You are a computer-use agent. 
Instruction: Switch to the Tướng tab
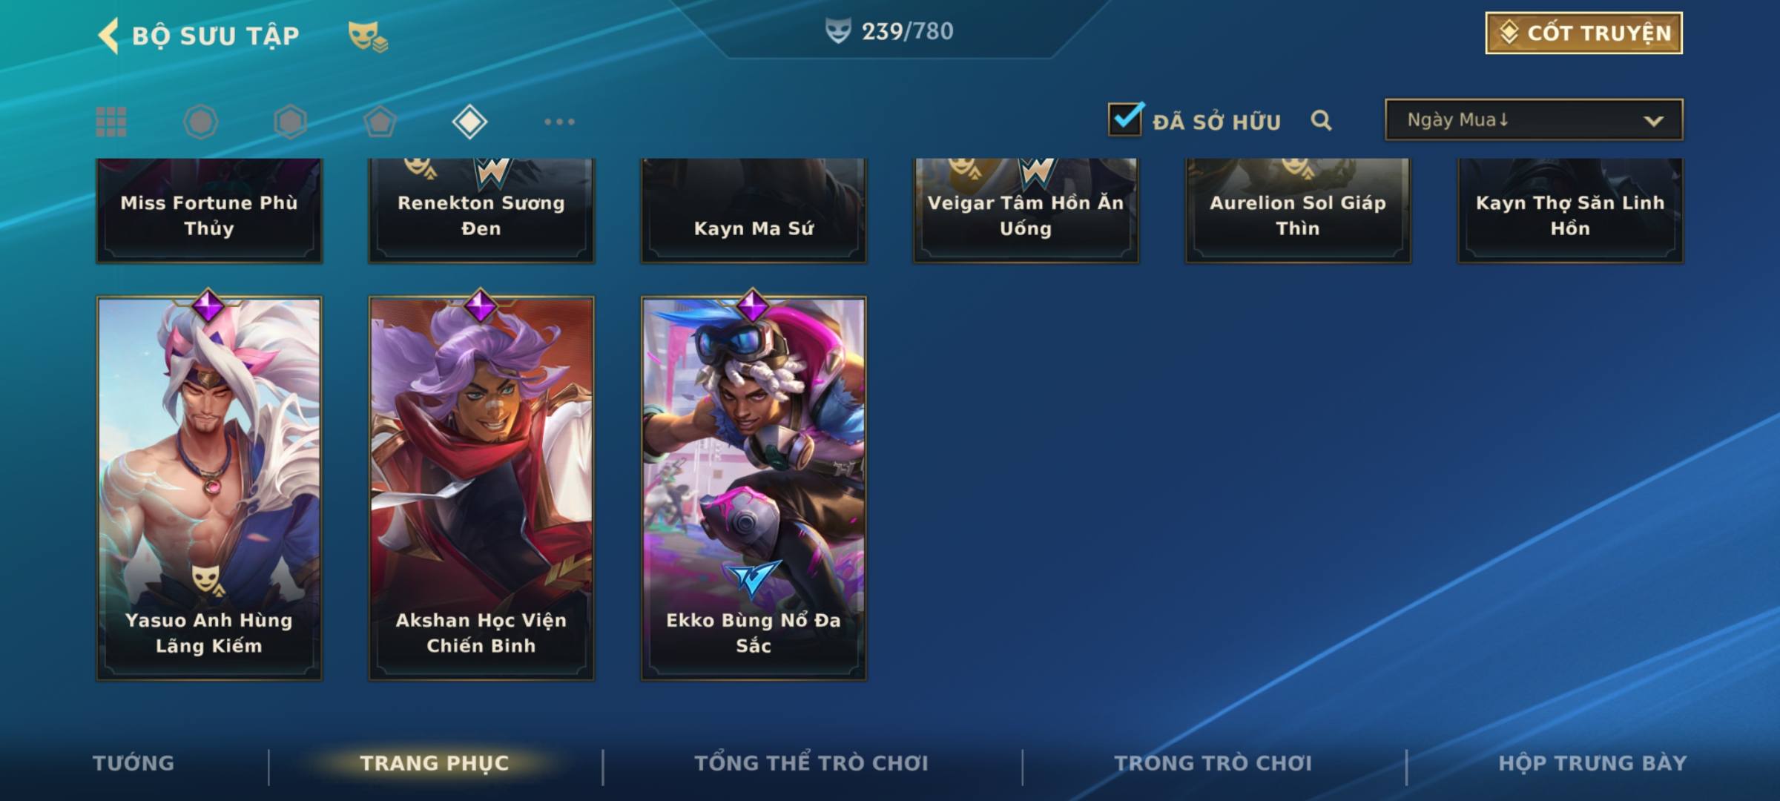click(x=133, y=763)
